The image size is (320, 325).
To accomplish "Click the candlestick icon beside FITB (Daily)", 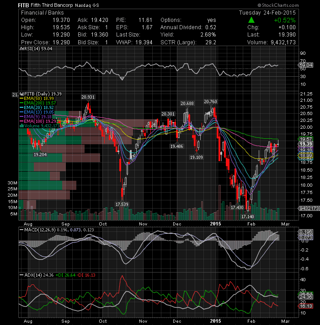I will click(x=22, y=94).
